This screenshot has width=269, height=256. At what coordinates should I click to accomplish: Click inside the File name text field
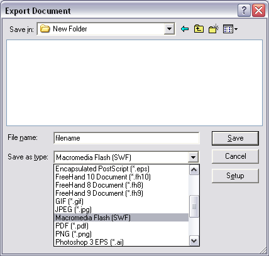(x=126, y=138)
